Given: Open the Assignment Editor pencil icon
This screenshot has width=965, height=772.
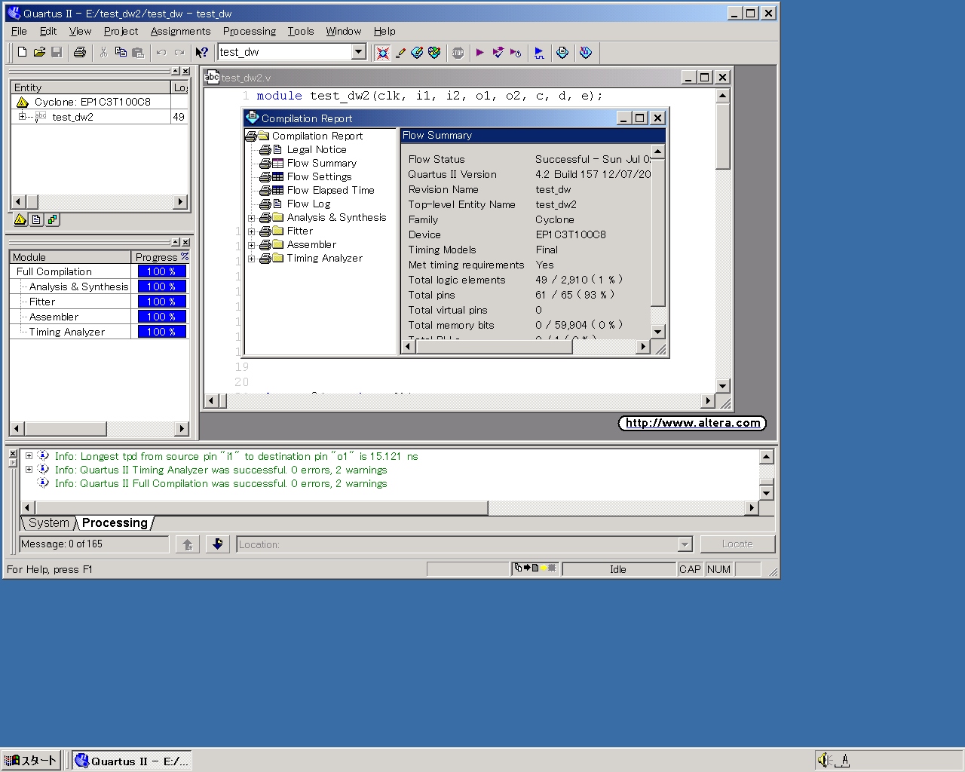Looking at the screenshot, I should tap(400, 52).
